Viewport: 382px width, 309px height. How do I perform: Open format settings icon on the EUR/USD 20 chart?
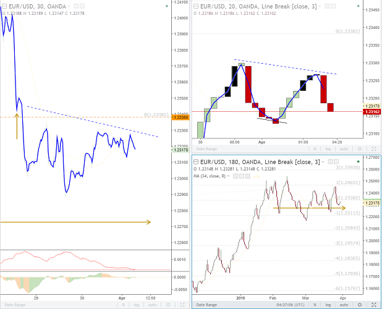(x=333, y=6)
